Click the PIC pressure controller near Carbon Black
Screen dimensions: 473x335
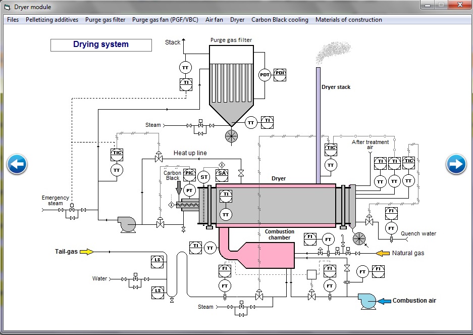189,175
